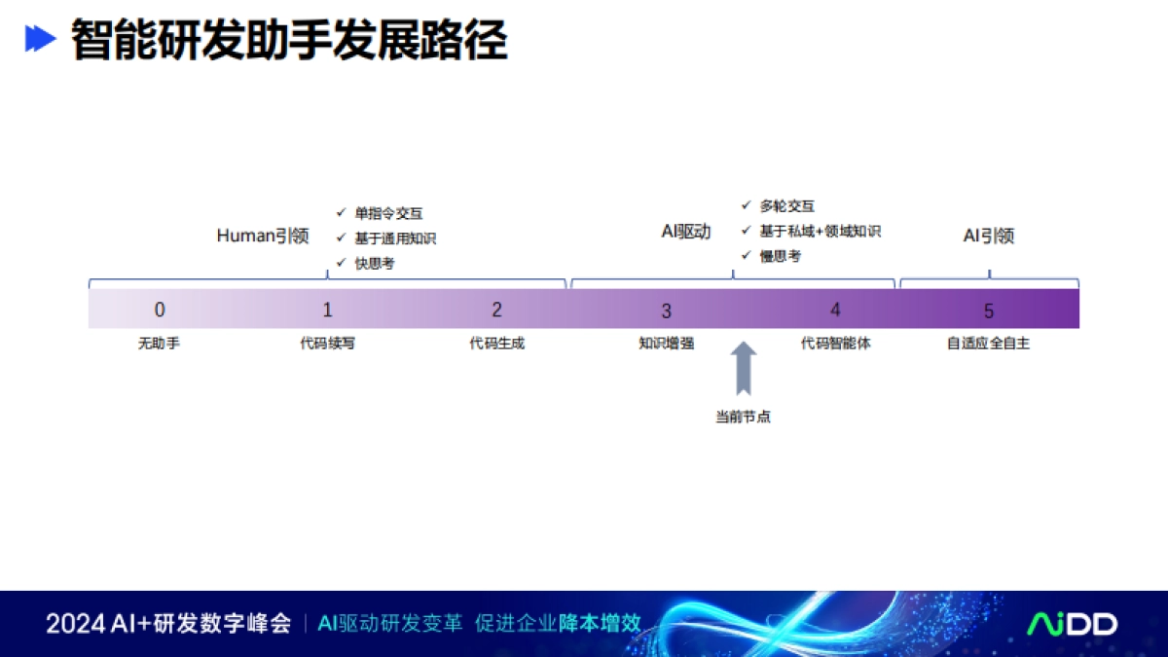
Task: Click stage 5 labeled 自适应全自主
Action: pos(988,310)
